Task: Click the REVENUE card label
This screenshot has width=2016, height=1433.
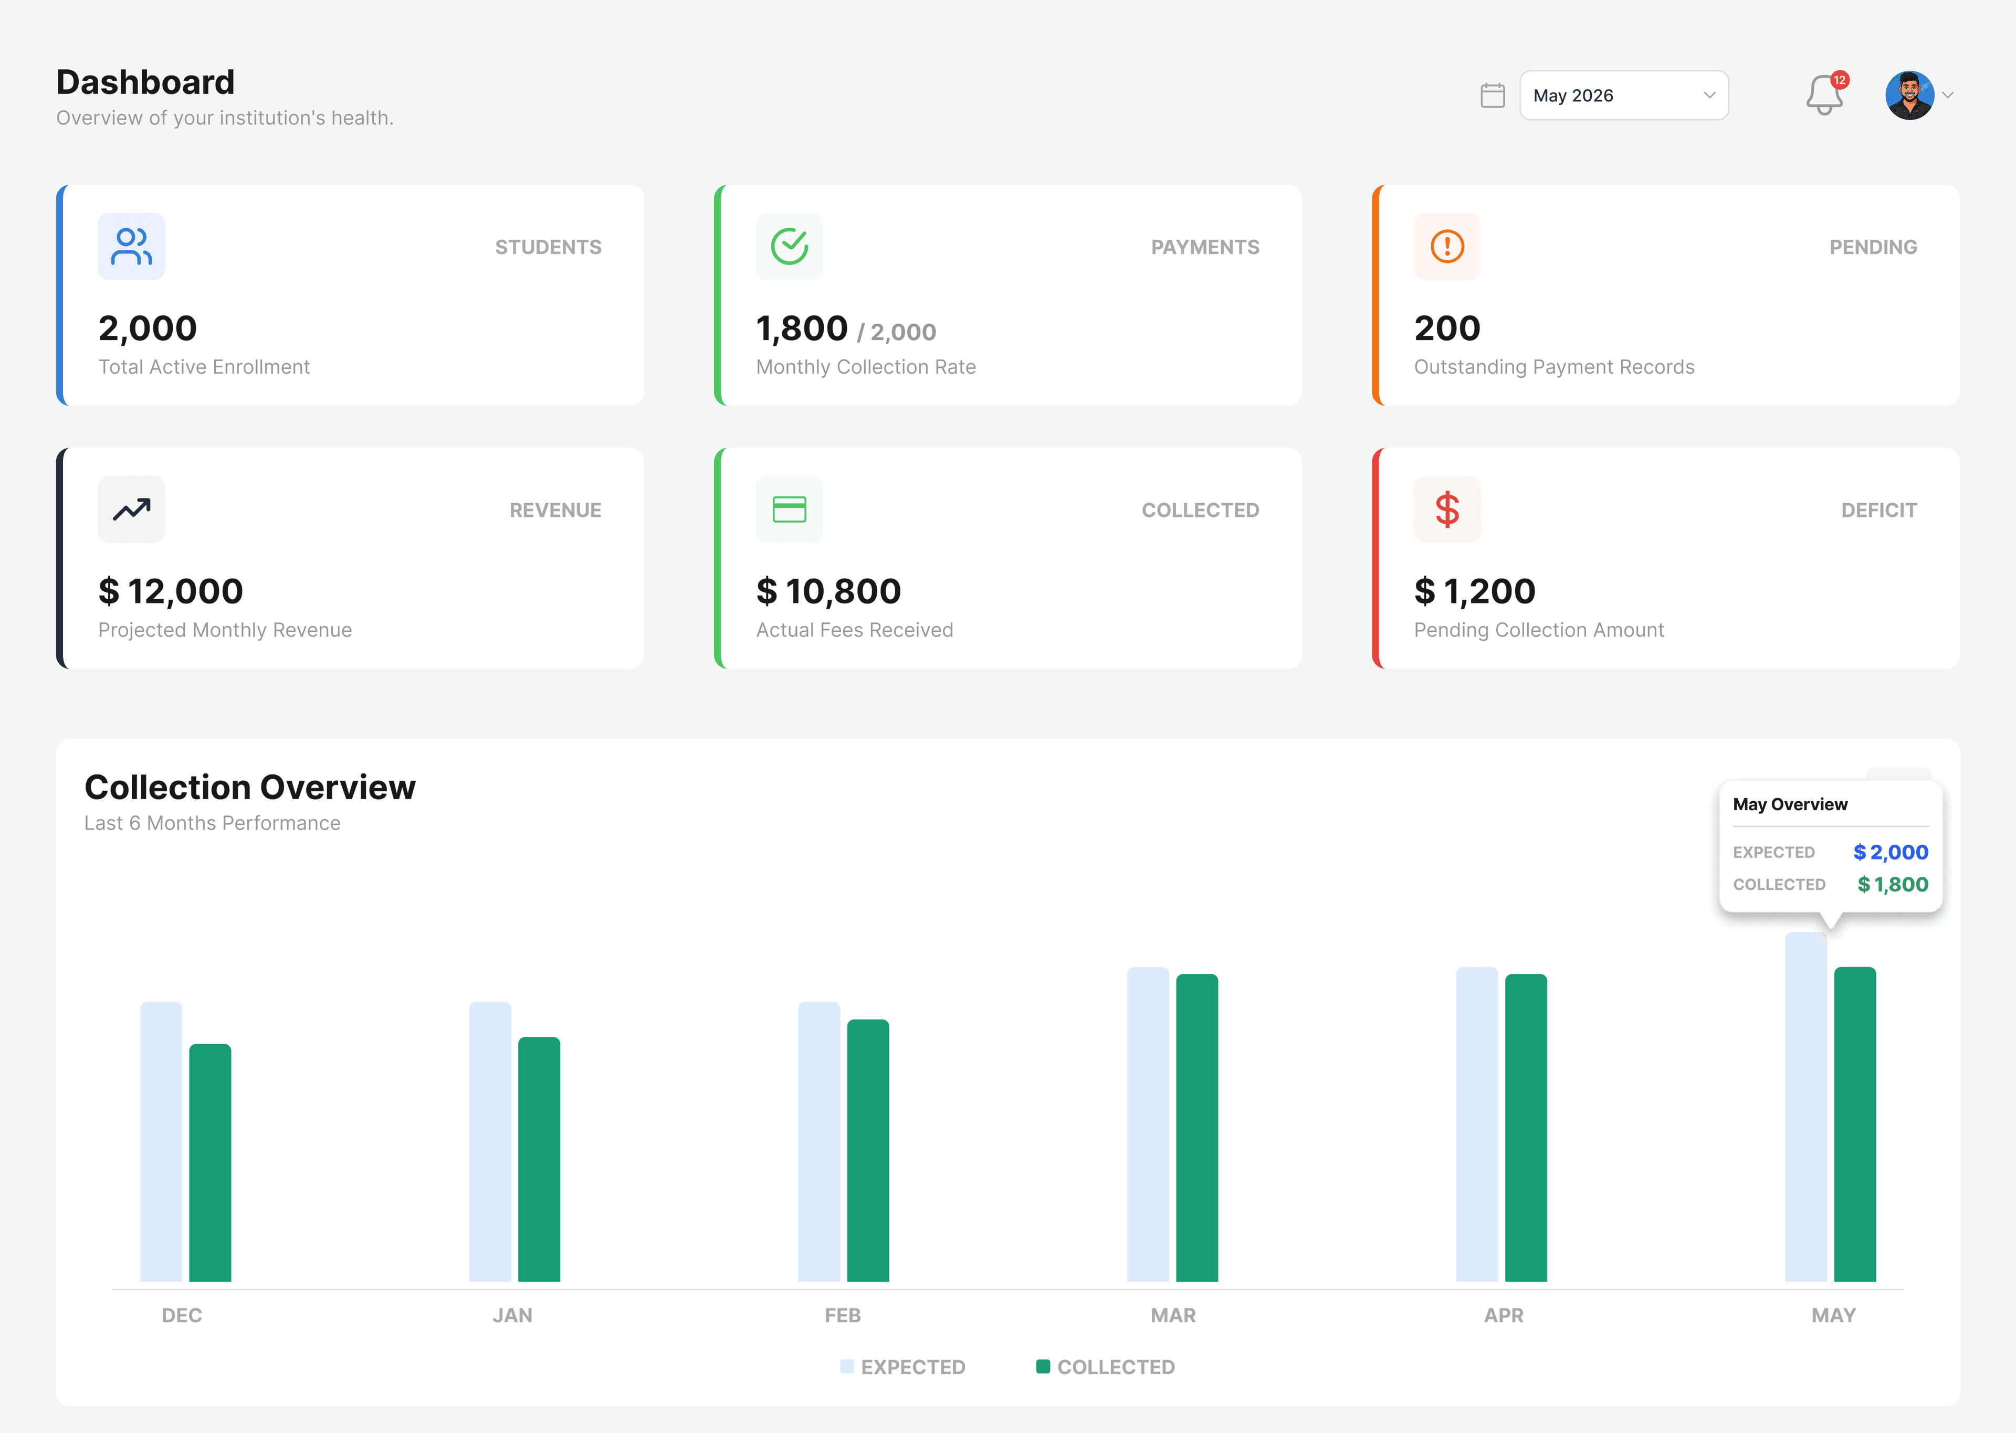Action: pos(555,510)
